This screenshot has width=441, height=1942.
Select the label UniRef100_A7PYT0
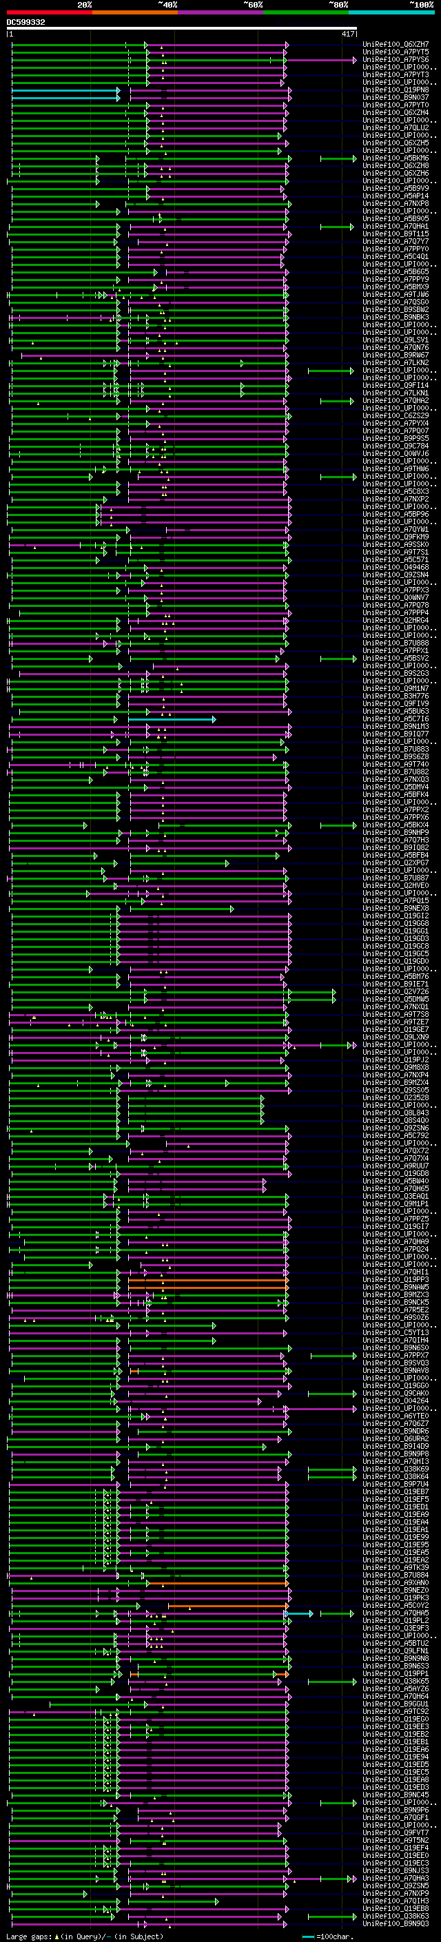tap(396, 105)
